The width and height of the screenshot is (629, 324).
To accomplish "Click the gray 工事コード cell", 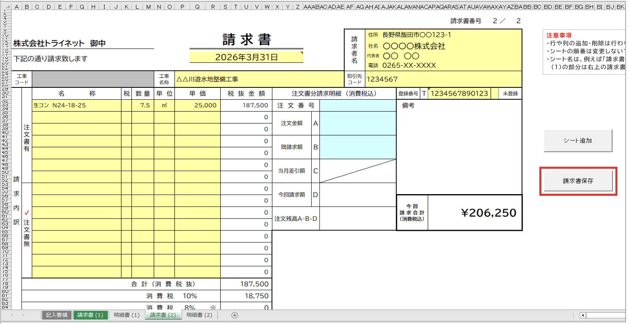I will click(93, 79).
